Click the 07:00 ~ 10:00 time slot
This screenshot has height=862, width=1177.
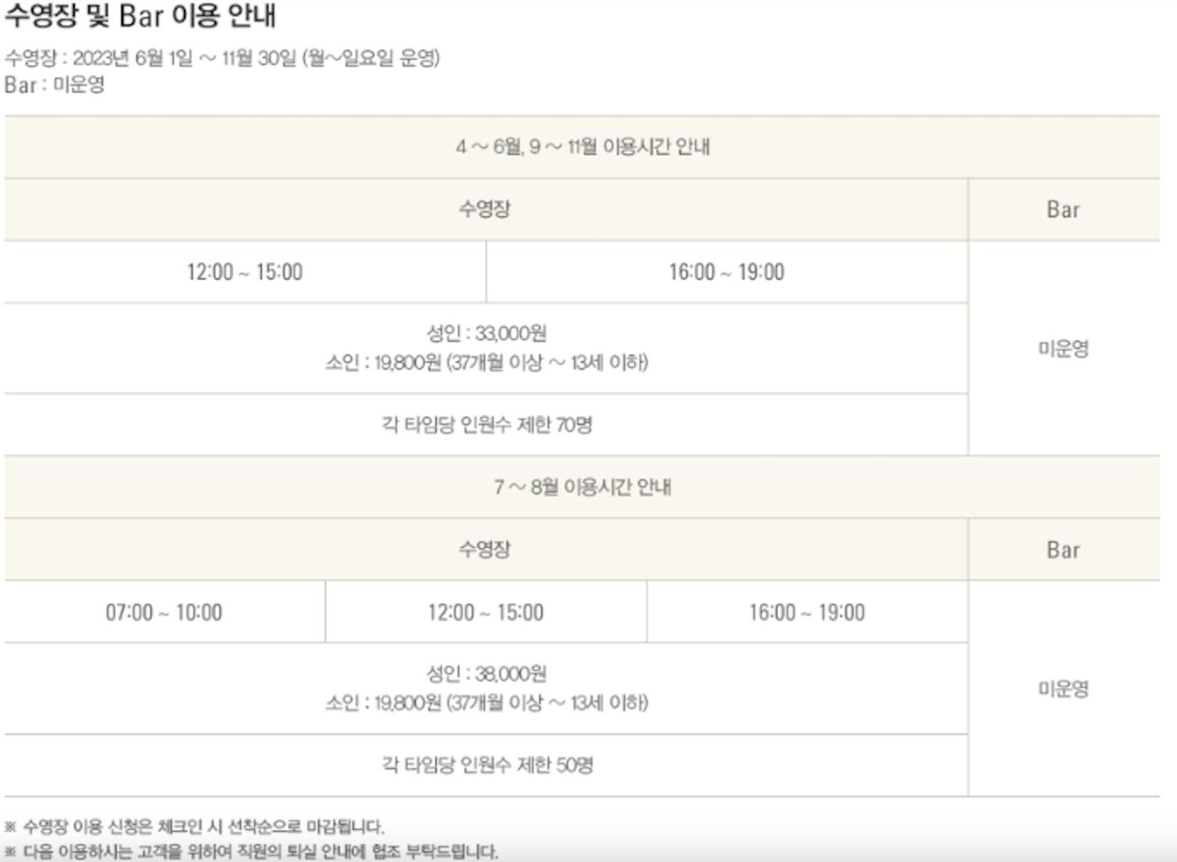164,613
